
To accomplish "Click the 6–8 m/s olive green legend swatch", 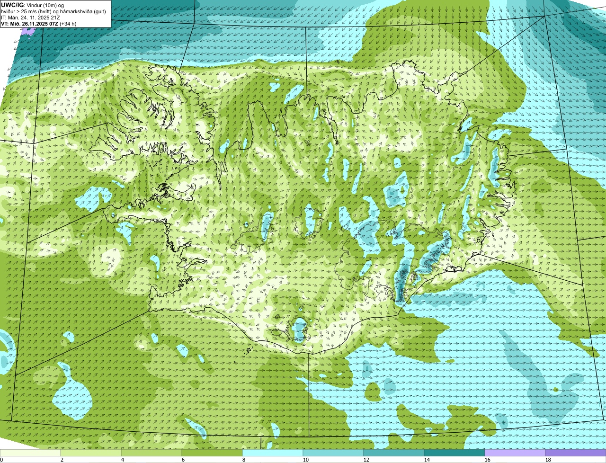I will [212, 453].
